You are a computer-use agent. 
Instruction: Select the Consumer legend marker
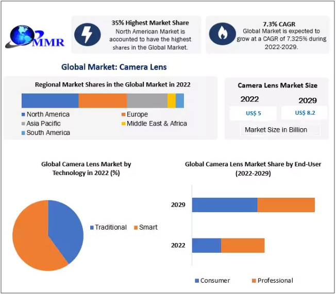click(196, 281)
